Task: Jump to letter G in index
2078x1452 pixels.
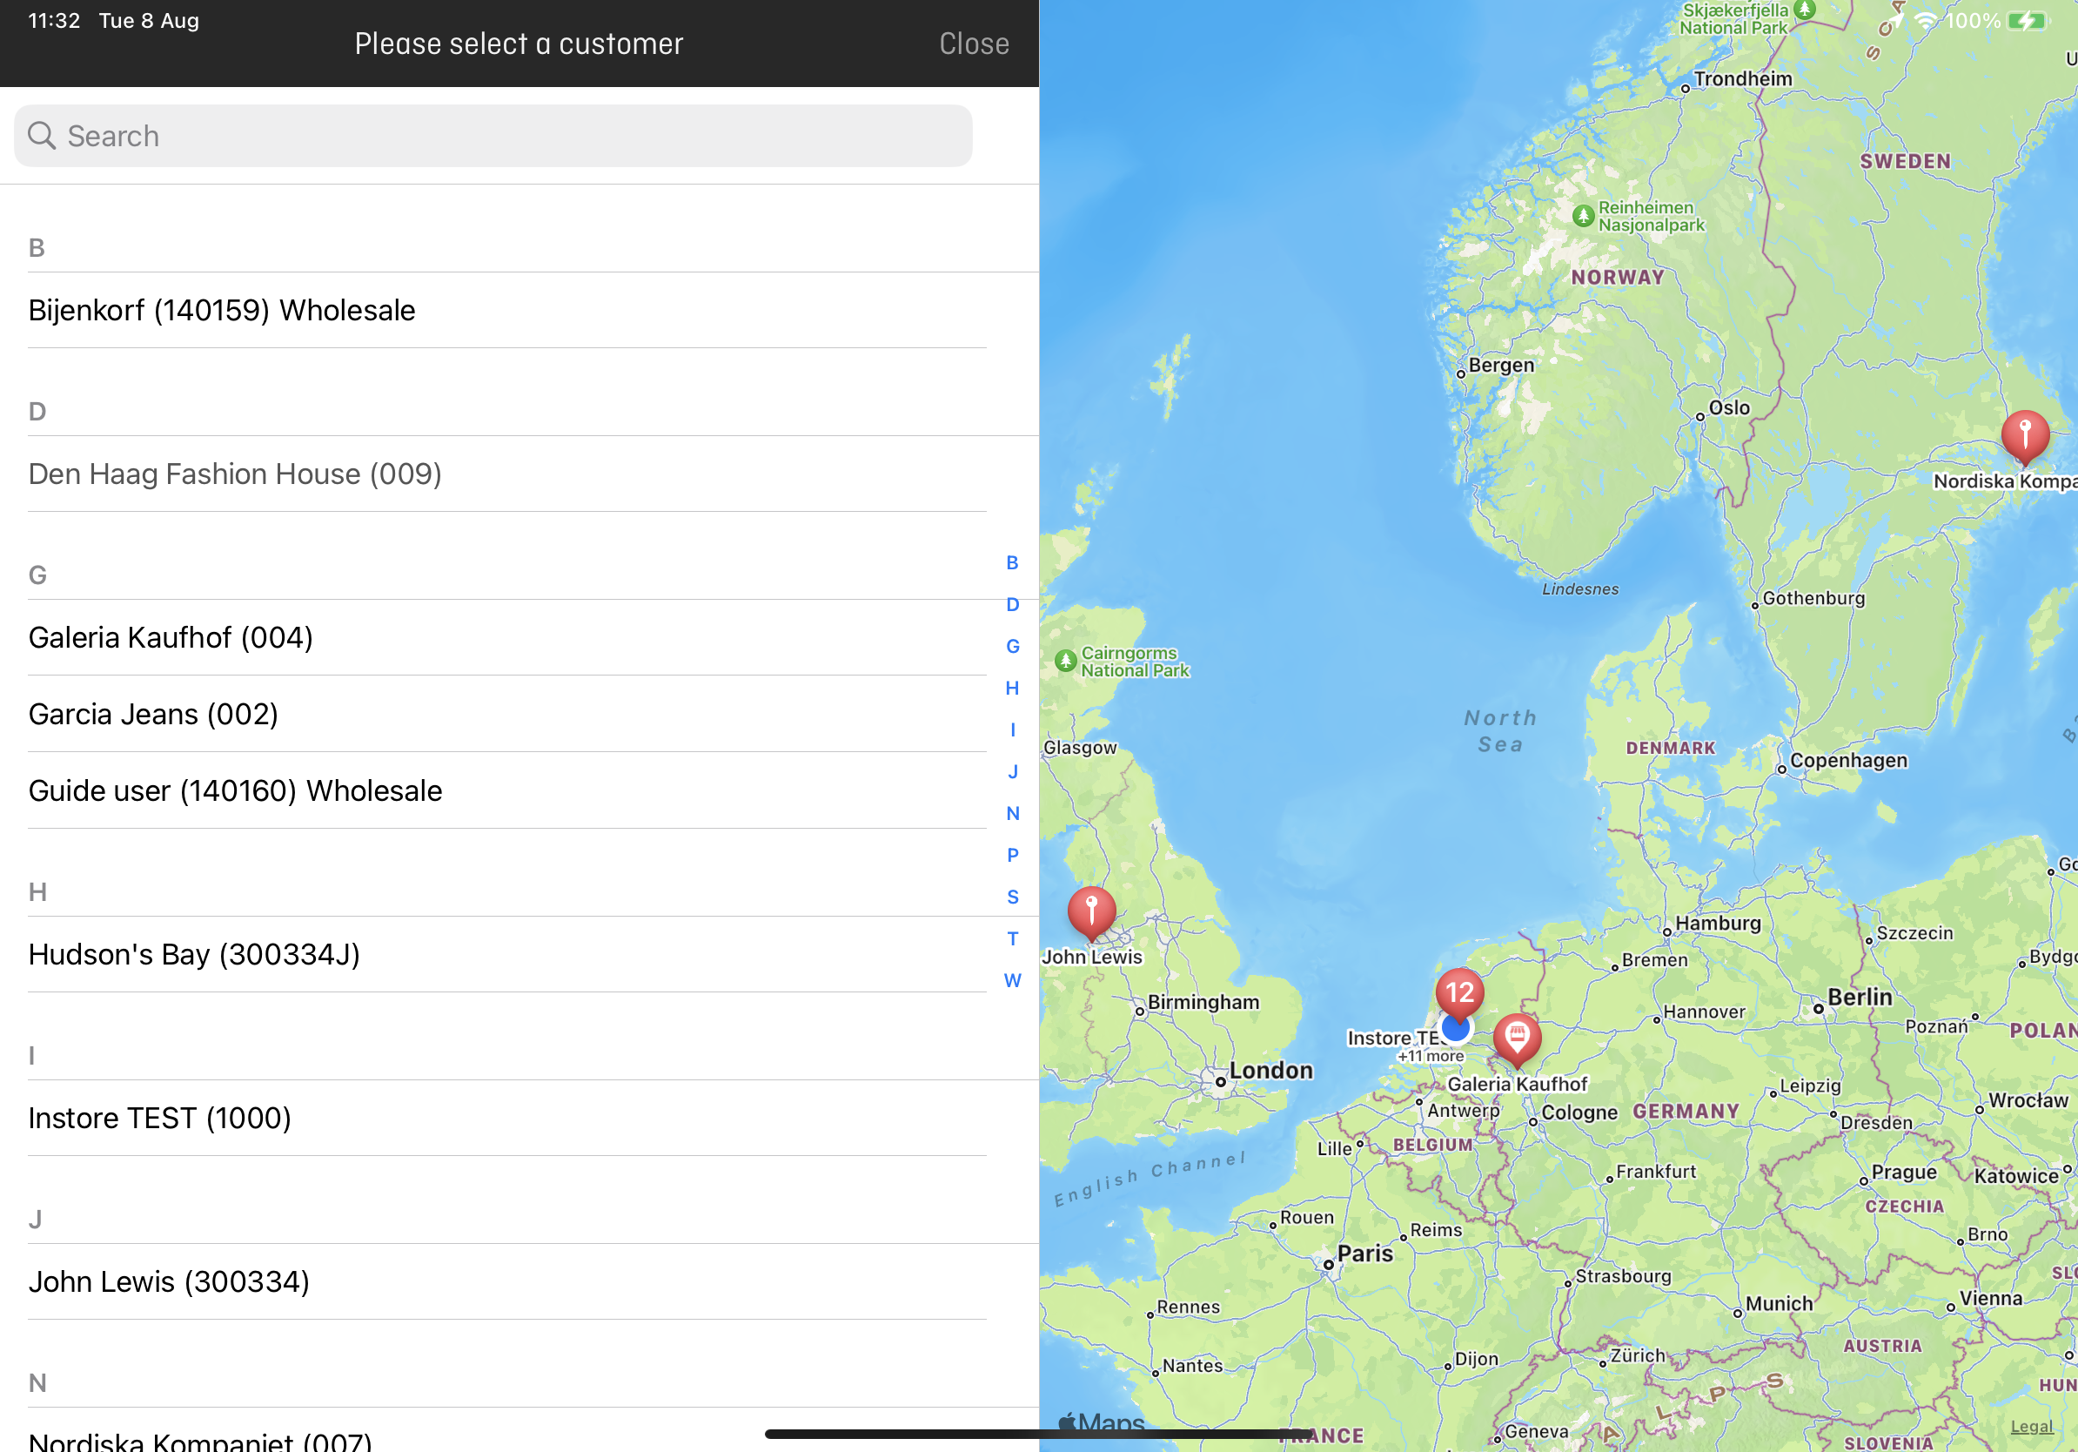Action: (1013, 646)
